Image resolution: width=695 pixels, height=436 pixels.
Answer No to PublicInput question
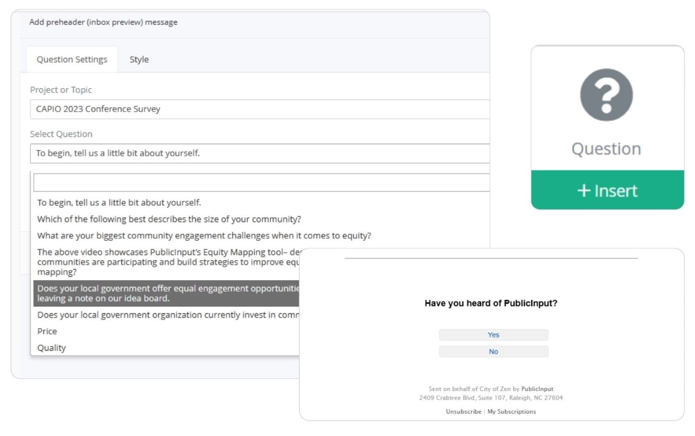pyautogui.click(x=493, y=352)
